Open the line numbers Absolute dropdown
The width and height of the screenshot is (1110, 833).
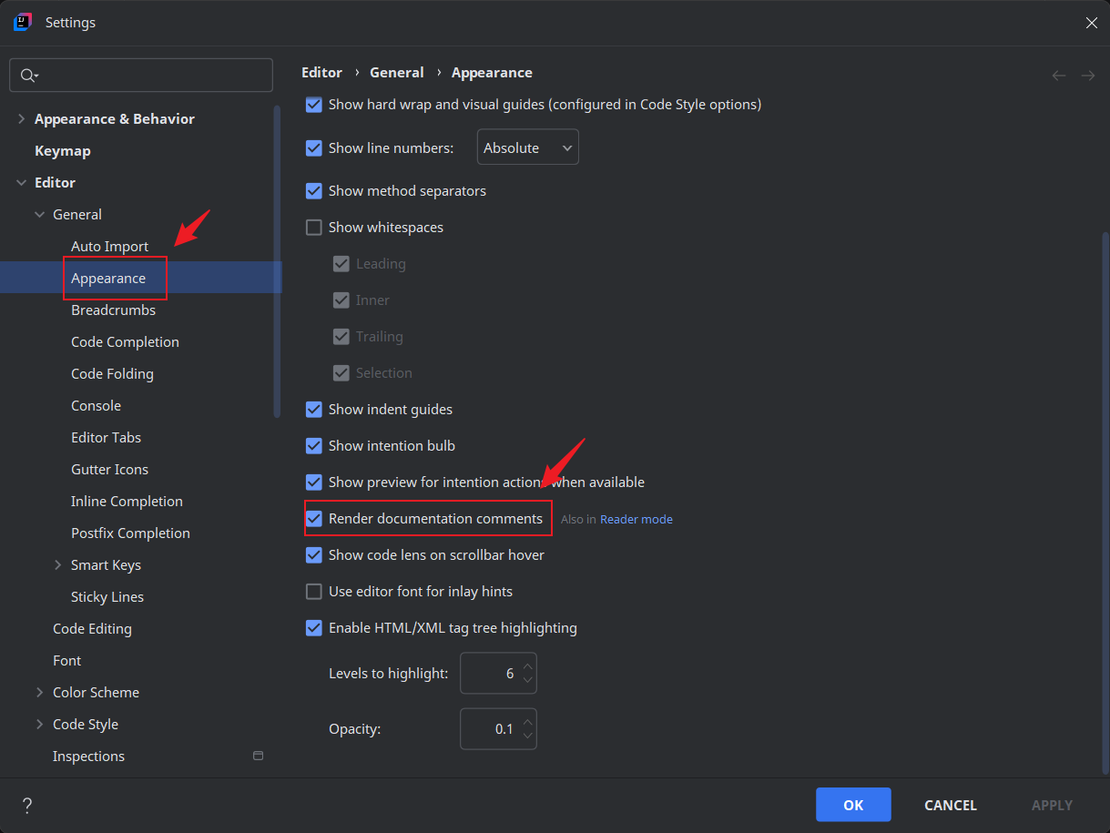527,147
